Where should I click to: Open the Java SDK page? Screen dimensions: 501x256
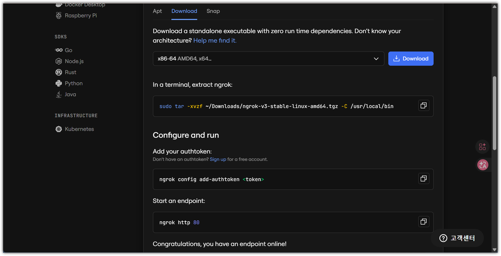(x=70, y=94)
